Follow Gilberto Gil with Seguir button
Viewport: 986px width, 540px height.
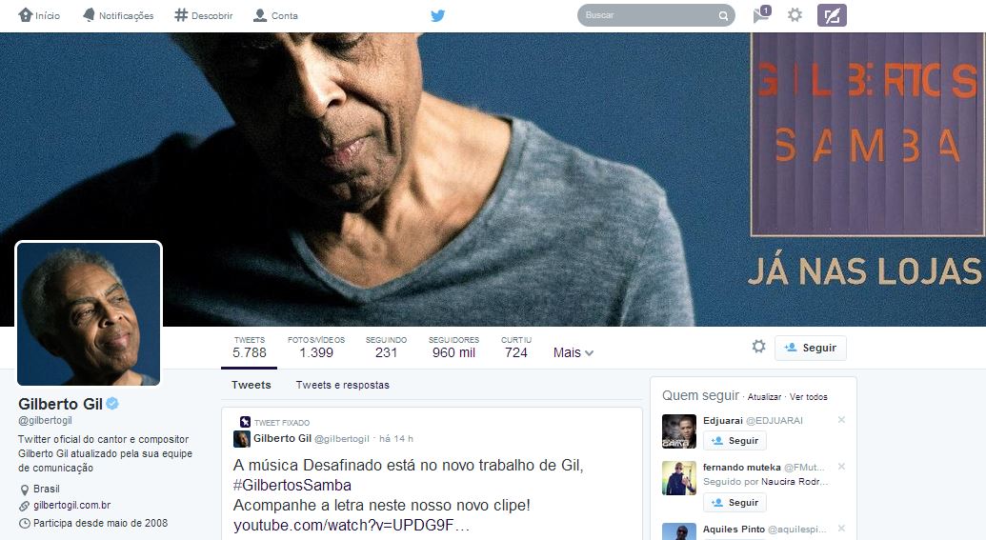click(x=811, y=348)
